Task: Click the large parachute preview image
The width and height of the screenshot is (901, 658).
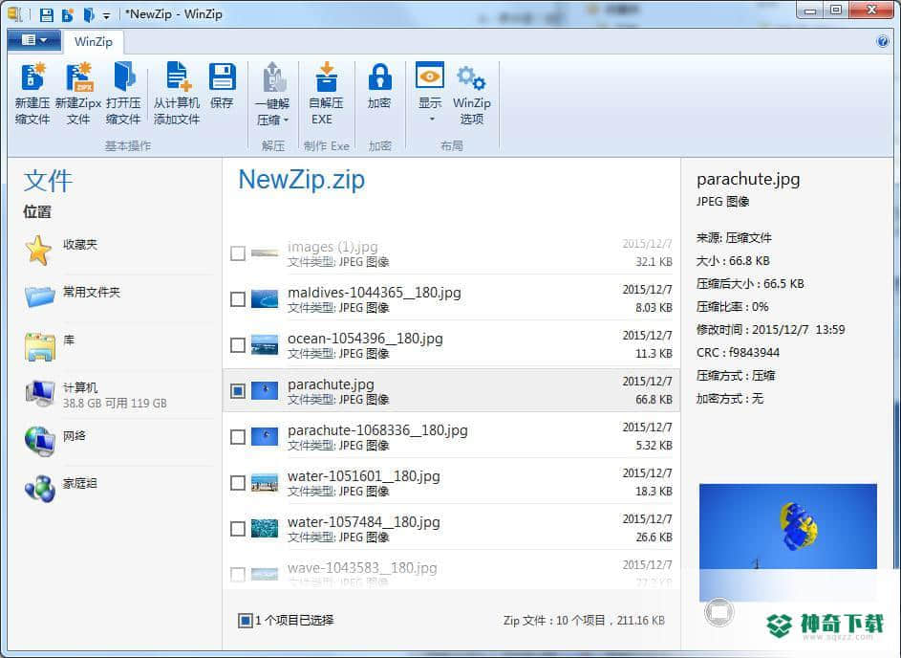Action: [788, 542]
